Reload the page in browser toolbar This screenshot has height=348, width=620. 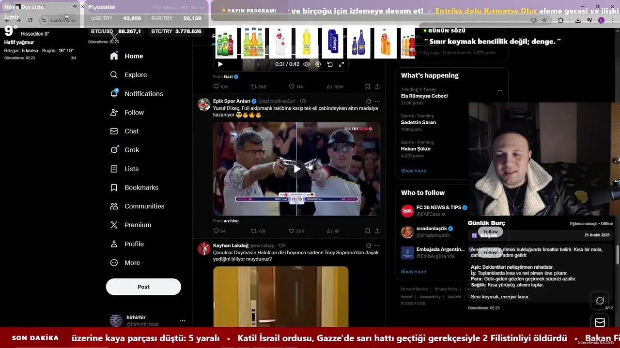(30, 20)
